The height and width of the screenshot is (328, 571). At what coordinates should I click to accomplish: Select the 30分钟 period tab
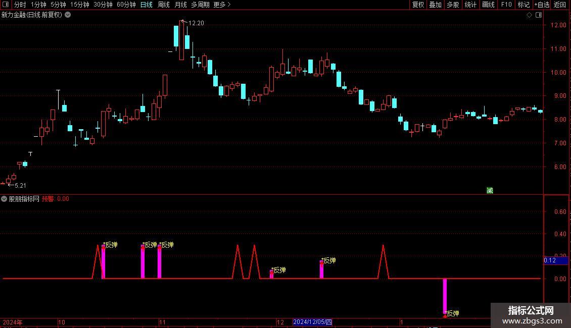point(103,5)
